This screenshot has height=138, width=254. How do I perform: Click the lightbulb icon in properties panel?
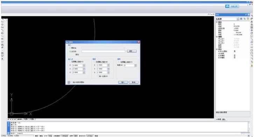(x=248, y=19)
